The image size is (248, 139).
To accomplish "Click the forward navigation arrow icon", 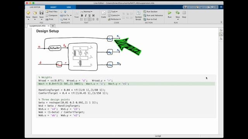I will (65, 12).
